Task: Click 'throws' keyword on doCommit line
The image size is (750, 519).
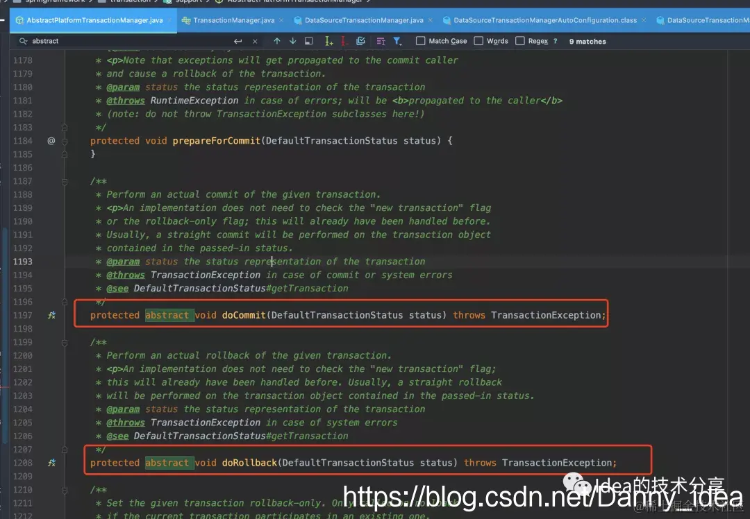Action: [x=469, y=315]
